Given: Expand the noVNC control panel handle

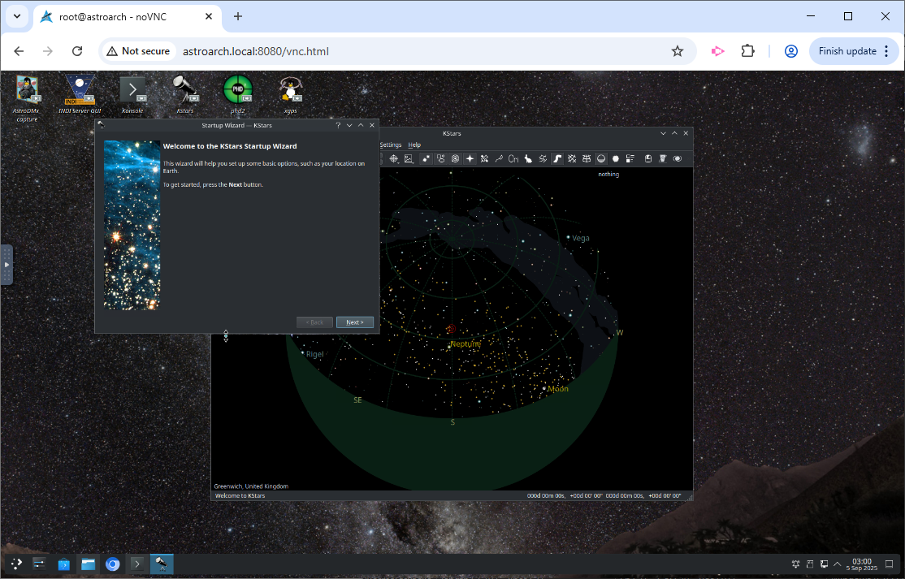Looking at the screenshot, I should 6,265.
